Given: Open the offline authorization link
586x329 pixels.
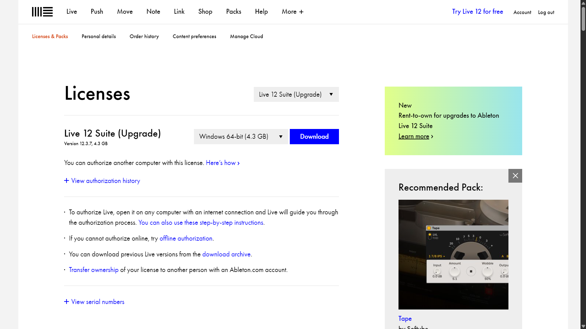Looking at the screenshot, I should 186,238.
